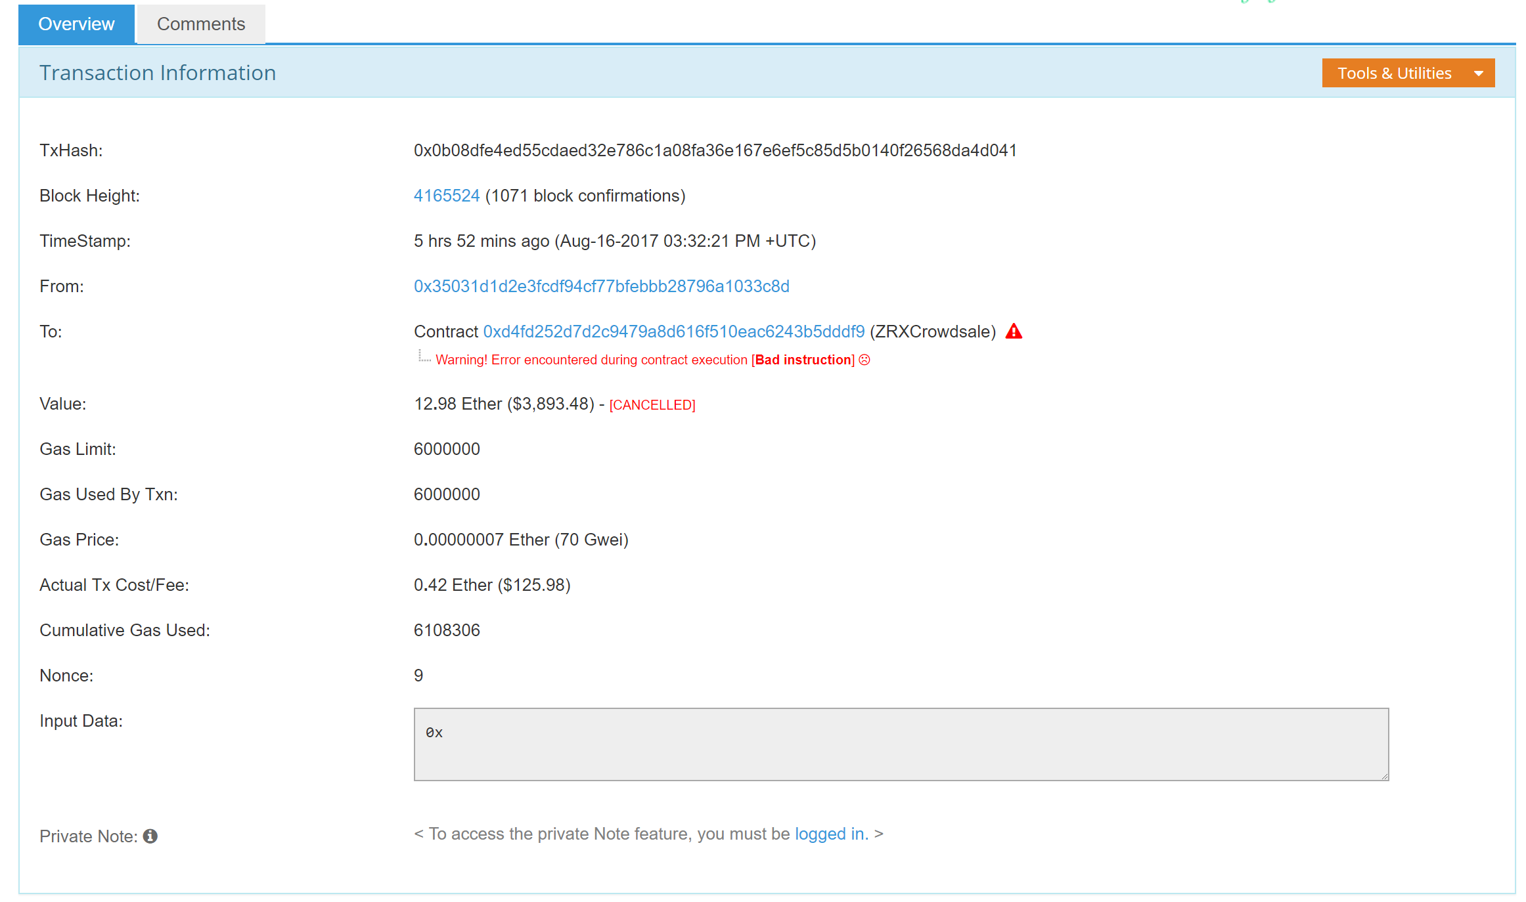The height and width of the screenshot is (902, 1526).
Task: Click the dotted branch icon before Warning
Action: [x=424, y=357]
